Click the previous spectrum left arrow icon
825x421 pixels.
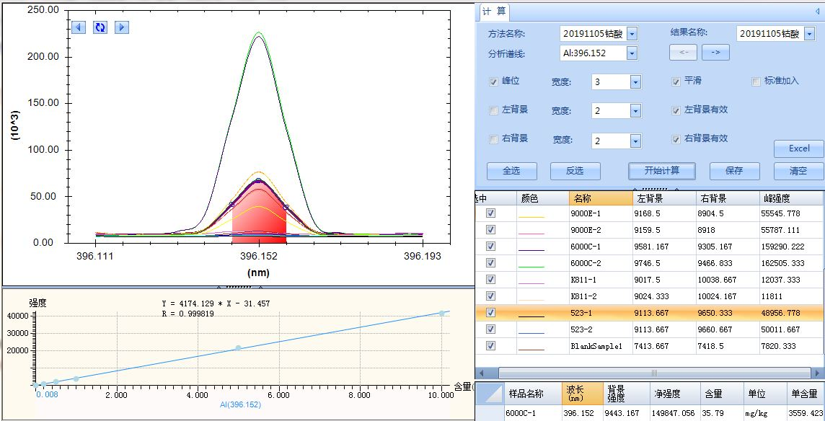(79, 27)
